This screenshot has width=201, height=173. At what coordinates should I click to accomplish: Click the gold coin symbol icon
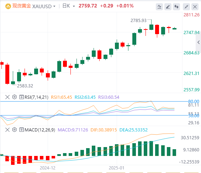point(8,6)
